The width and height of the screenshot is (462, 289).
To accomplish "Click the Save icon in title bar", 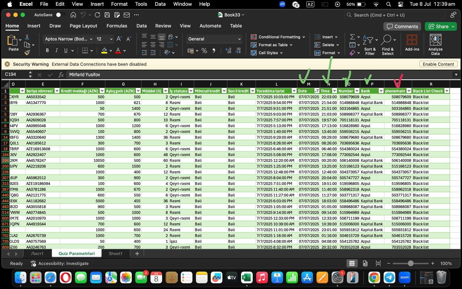I will click(x=107, y=15).
